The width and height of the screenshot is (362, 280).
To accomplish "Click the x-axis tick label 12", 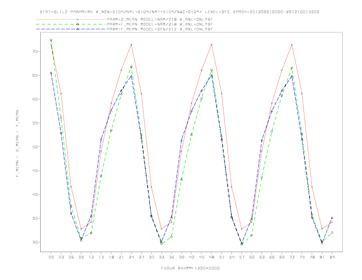I will 91,257.
